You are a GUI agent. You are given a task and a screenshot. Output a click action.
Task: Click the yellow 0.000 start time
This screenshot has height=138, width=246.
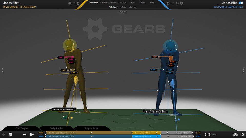pyautogui.click(x=41, y=133)
